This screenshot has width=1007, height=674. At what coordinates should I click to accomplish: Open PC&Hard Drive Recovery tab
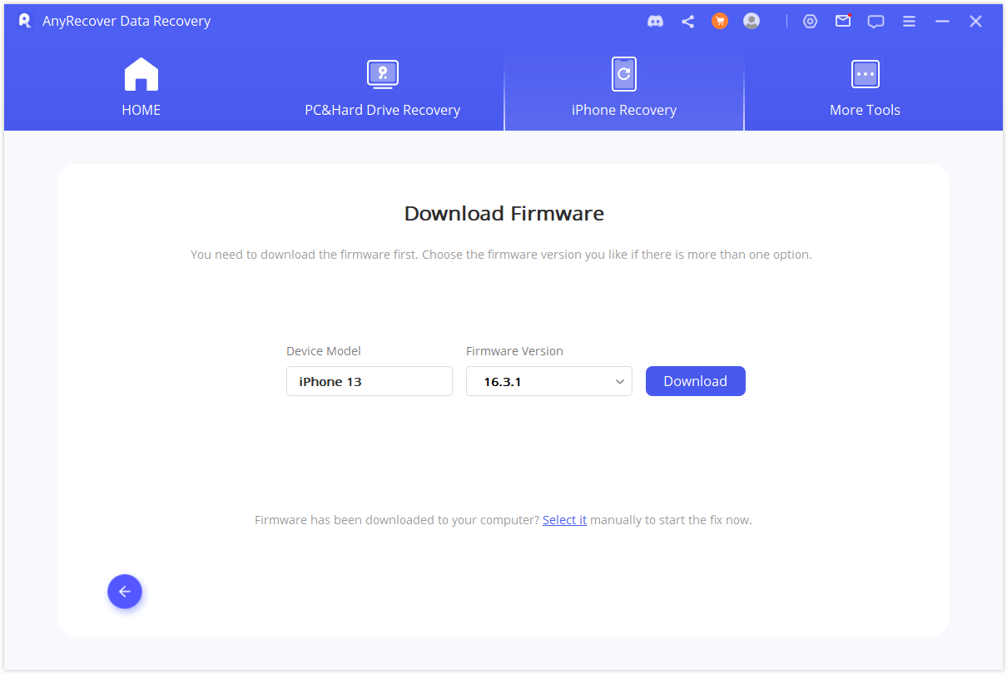coord(382,87)
